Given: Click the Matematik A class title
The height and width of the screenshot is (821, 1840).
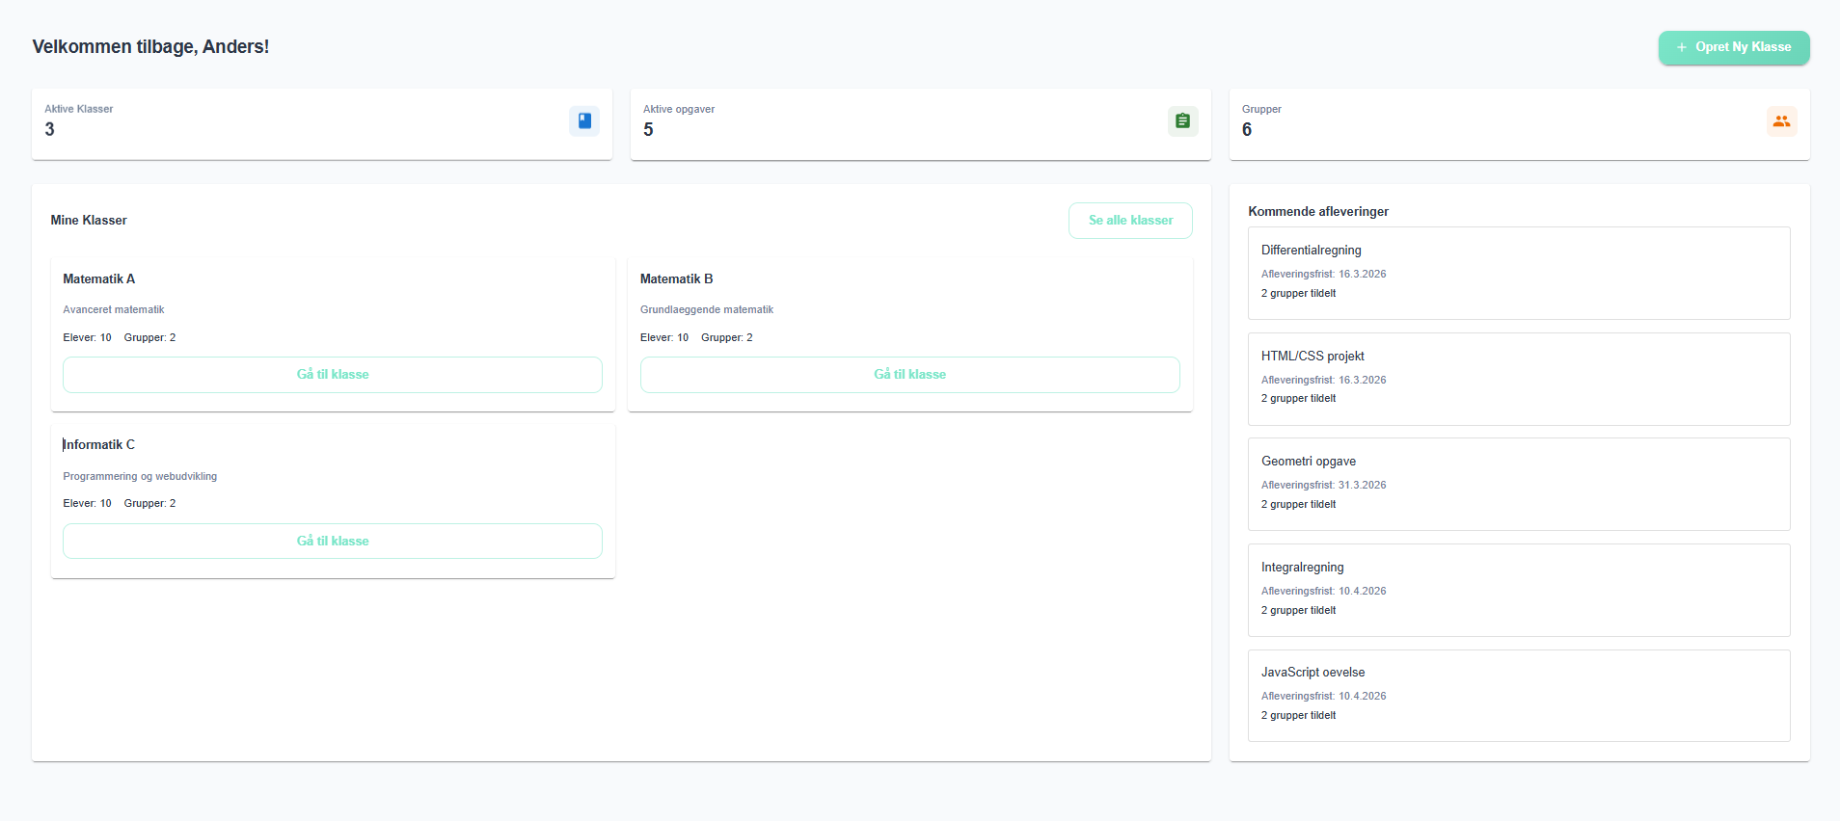Looking at the screenshot, I should (99, 279).
